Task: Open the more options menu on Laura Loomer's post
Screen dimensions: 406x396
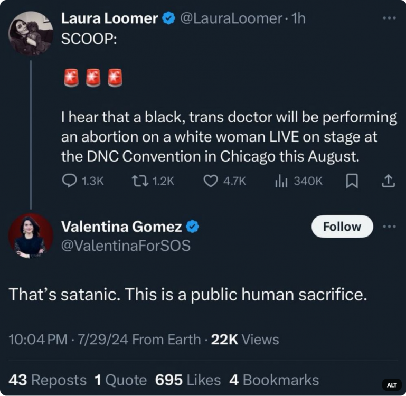Action: [389, 18]
